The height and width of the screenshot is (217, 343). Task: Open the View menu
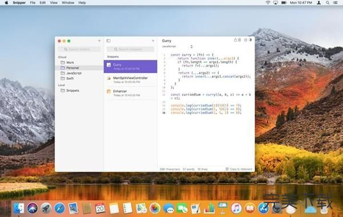tap(54, 3)
